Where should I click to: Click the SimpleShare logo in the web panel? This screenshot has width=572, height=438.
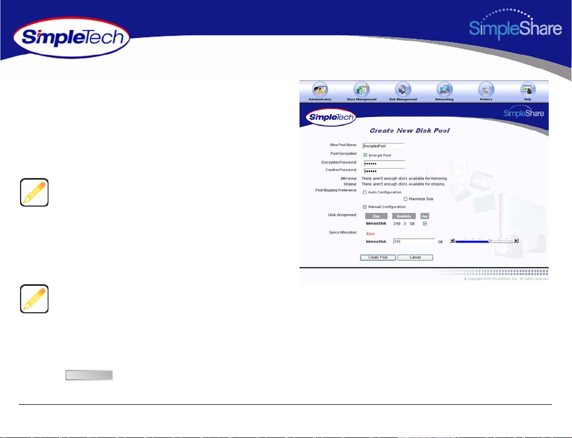pyautogui.click(x=524, y=111)
